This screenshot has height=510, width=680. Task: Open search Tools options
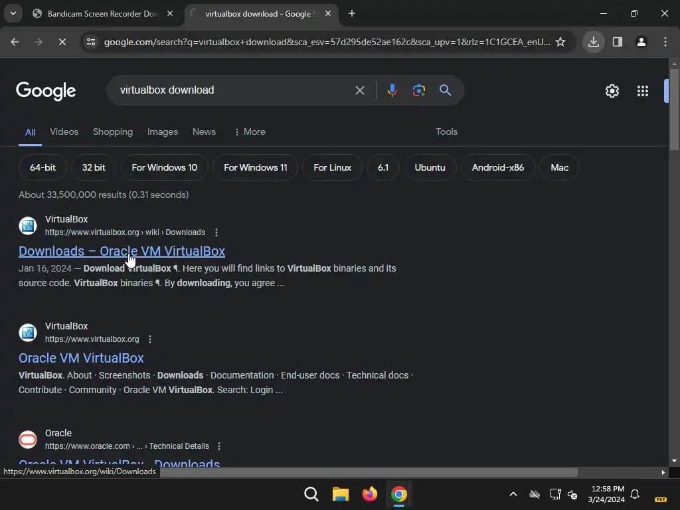pyautogui.click(x=446, y=132)
